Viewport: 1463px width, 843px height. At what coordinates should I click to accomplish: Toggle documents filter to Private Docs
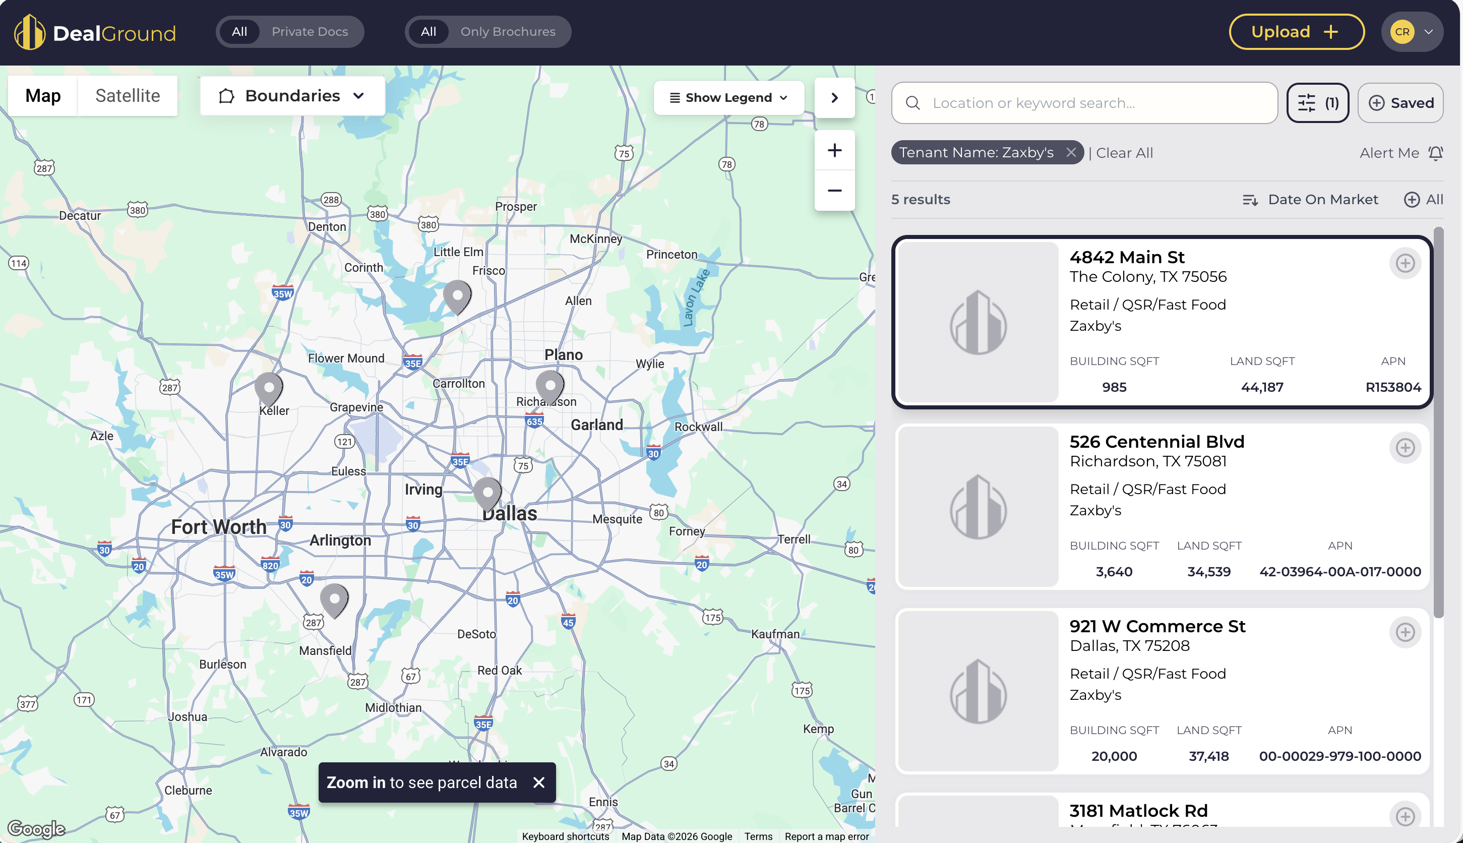point(310,32)
